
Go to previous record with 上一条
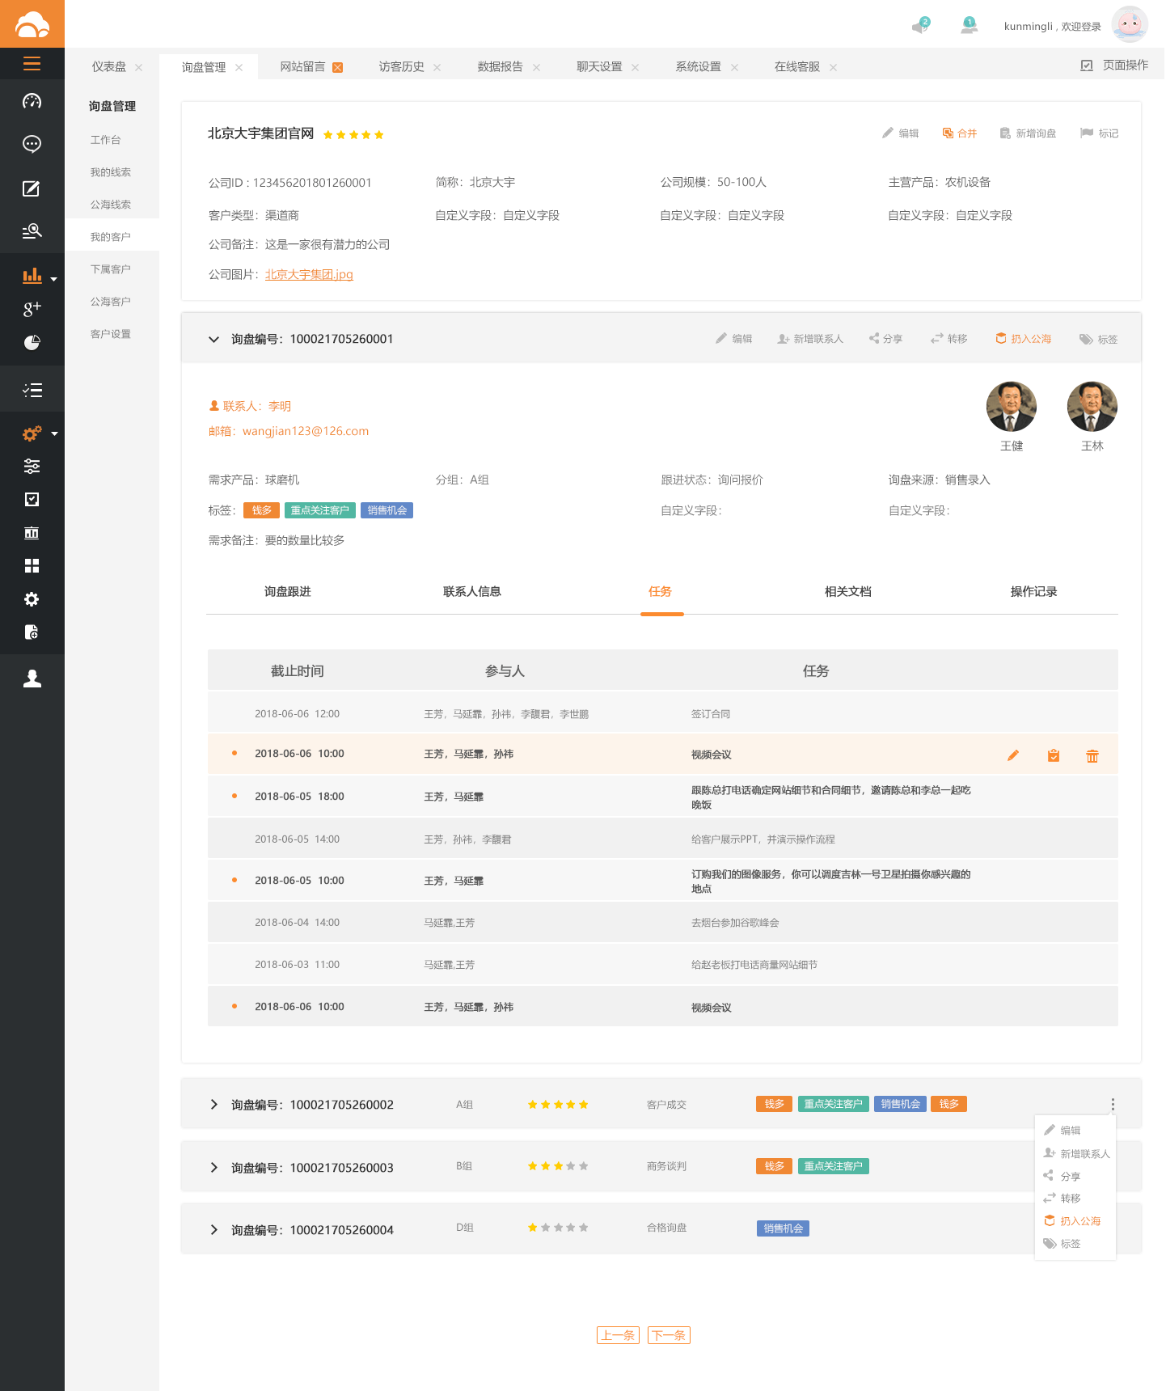(618, 1335)
